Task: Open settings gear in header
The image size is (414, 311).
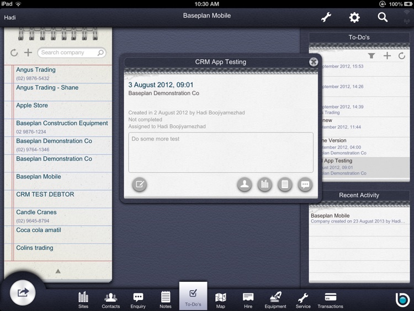Action: [x=354, y=18]
